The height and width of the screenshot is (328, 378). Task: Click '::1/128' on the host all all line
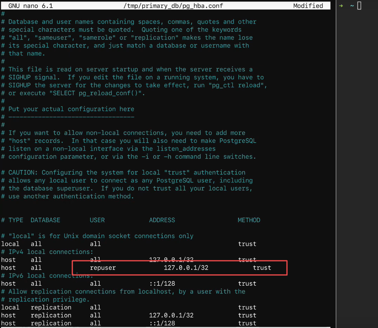162,284
